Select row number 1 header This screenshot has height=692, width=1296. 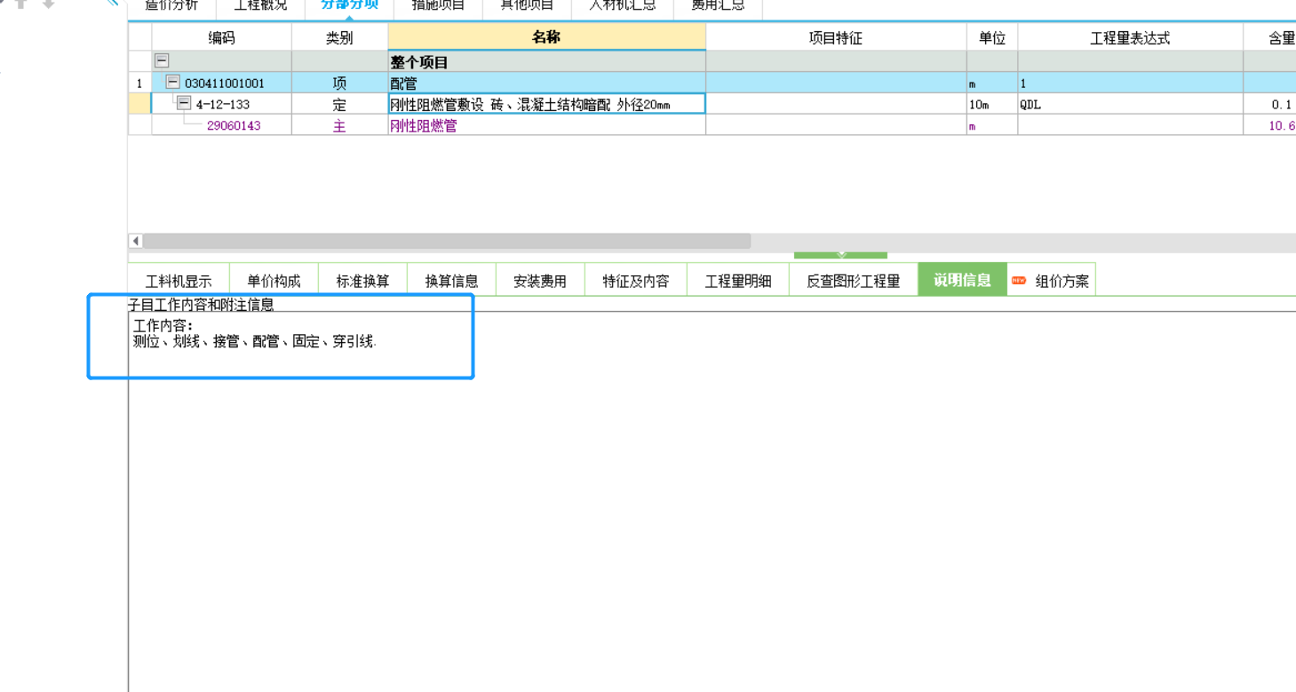pos(139,84)
